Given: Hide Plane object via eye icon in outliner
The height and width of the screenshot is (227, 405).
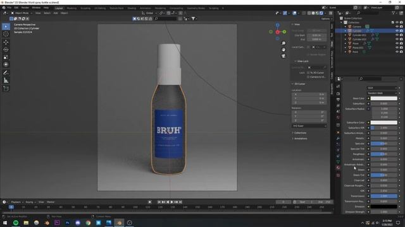Looking at the screenshot, I should coord(397,44).
